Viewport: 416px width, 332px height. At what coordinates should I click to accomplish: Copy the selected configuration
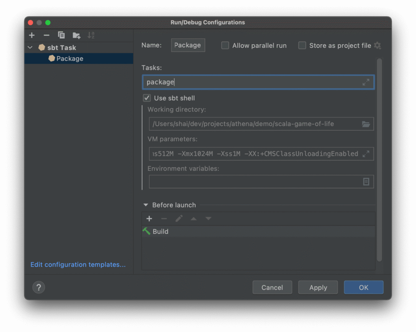point(61,35)
